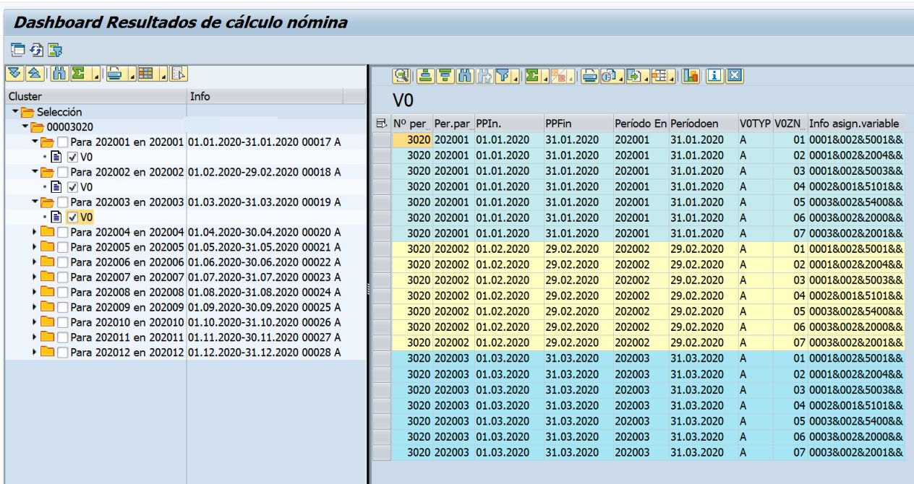The image size is (914, 484).
Task: Click the blue information icon in the grid toolbar
Action: click(715, 76)
